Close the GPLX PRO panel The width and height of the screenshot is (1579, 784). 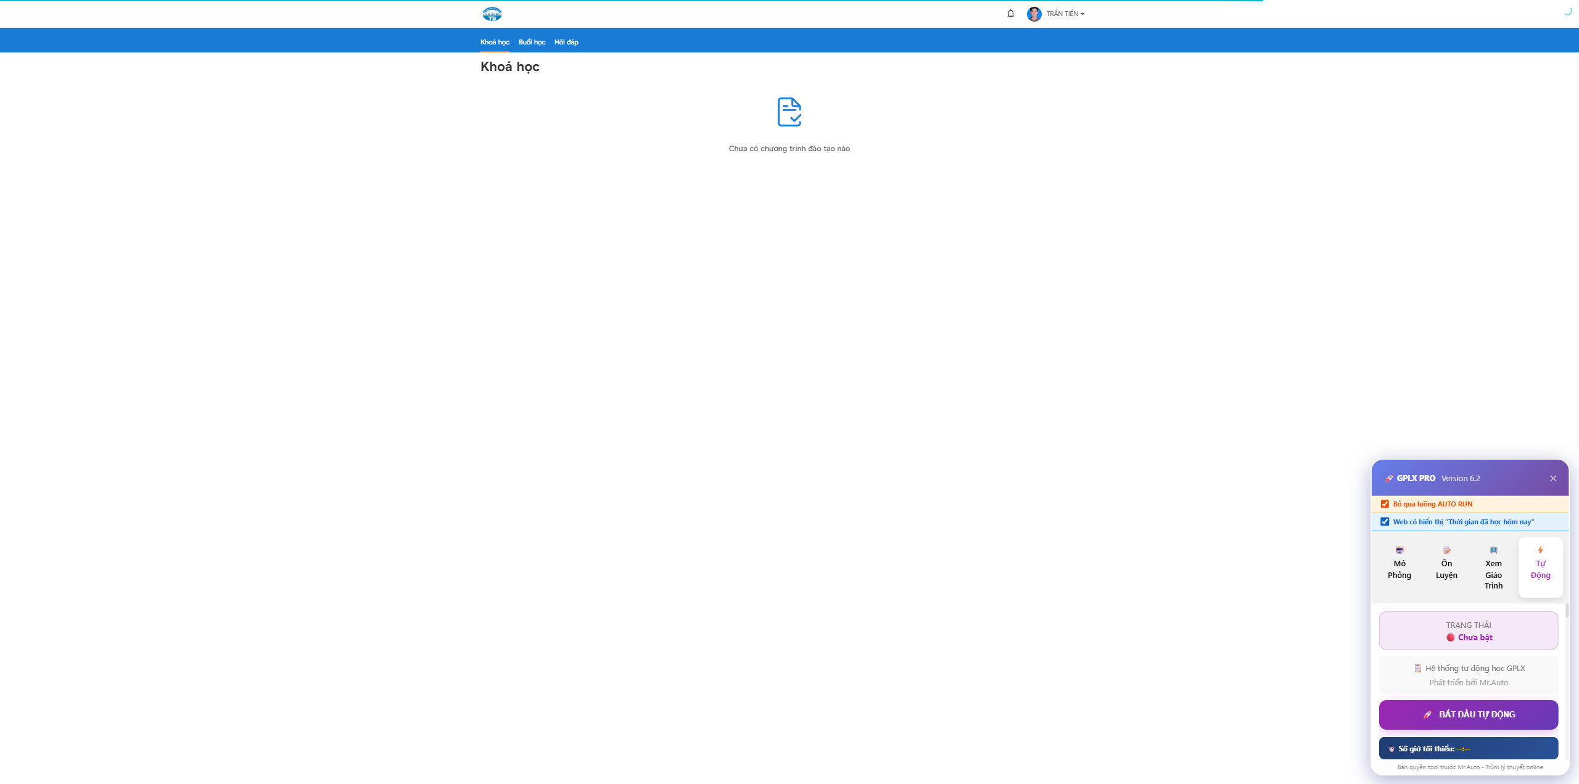coord(1553,479)
